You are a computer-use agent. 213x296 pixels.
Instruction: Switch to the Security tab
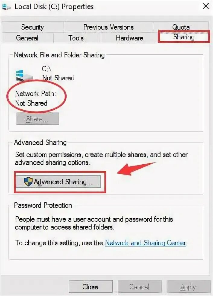[32, 27]
